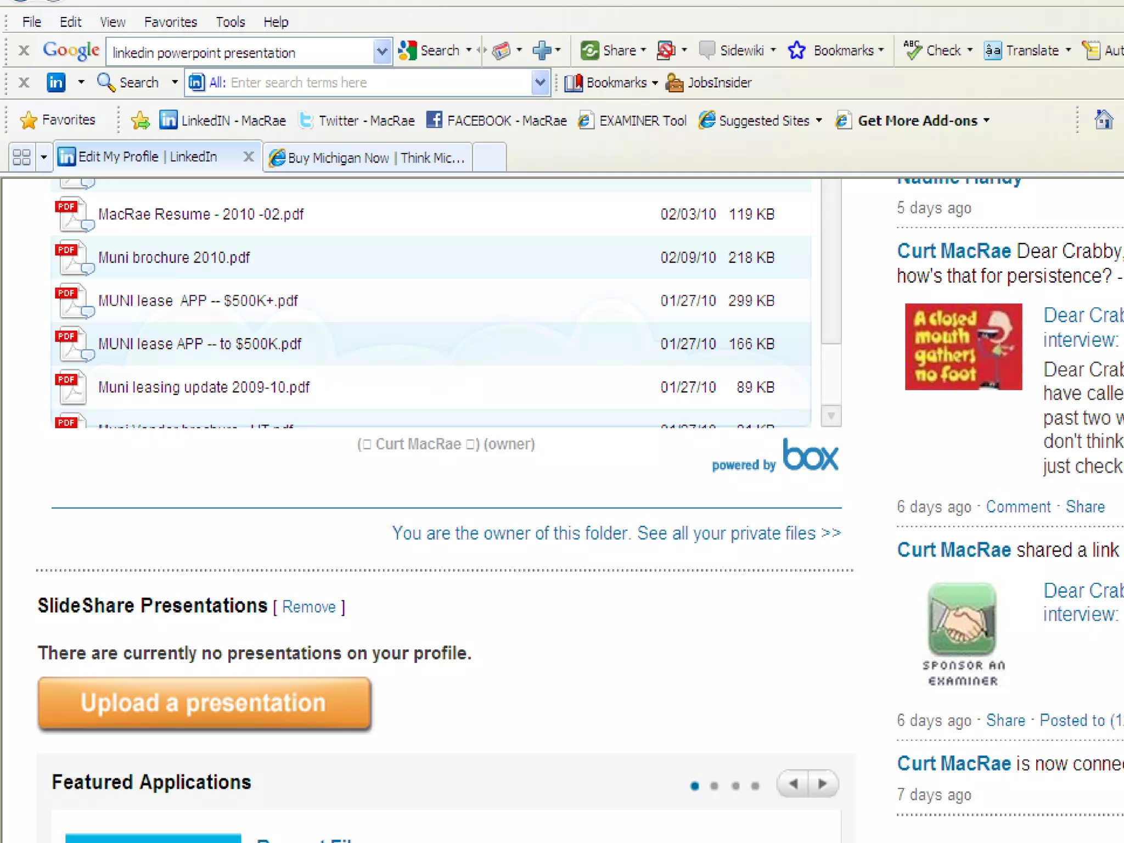
Task: Open LinkedIN - MacRae favorites link
Action: (223, 121)
